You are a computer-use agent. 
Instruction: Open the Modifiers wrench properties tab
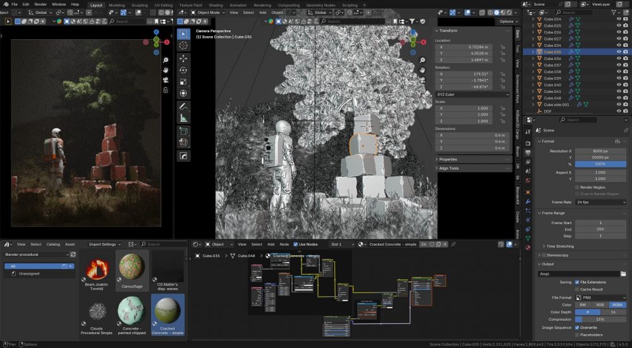pos(528,201)
